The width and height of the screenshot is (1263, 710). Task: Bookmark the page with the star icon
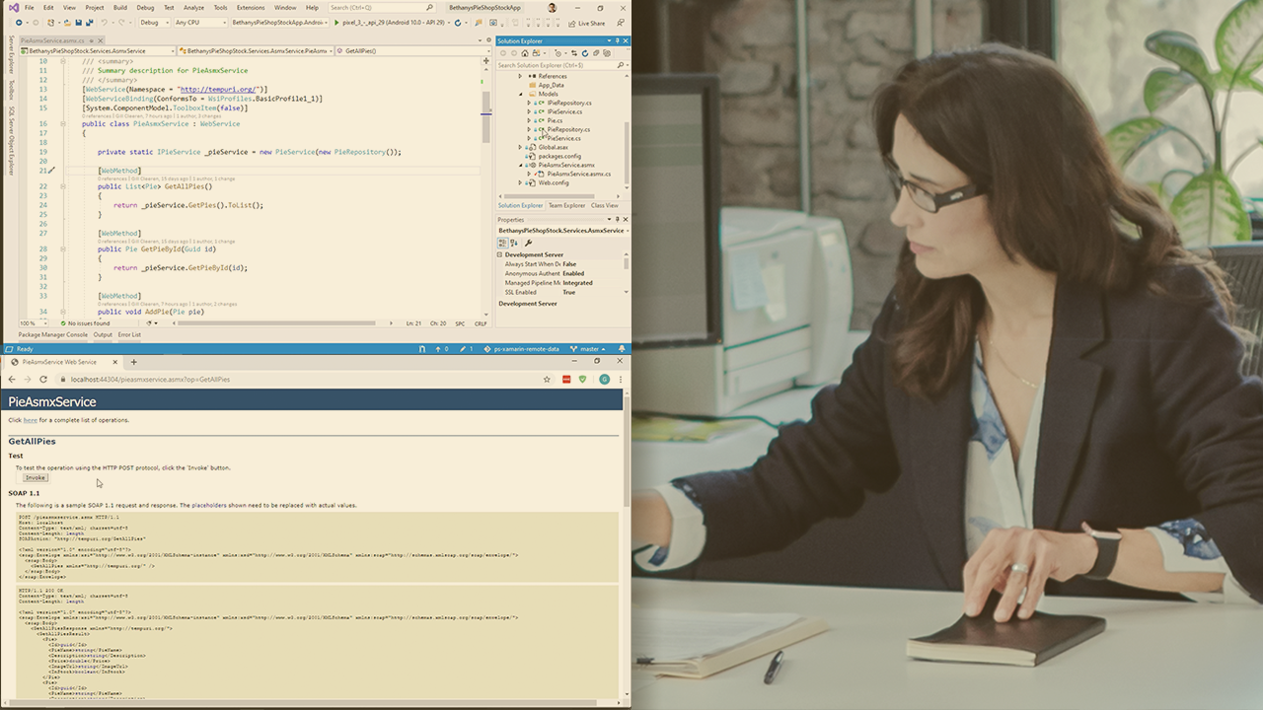coord(547,380)
